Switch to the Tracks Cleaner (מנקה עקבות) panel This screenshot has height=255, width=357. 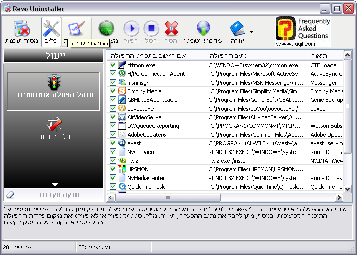[x=53, y=195]
